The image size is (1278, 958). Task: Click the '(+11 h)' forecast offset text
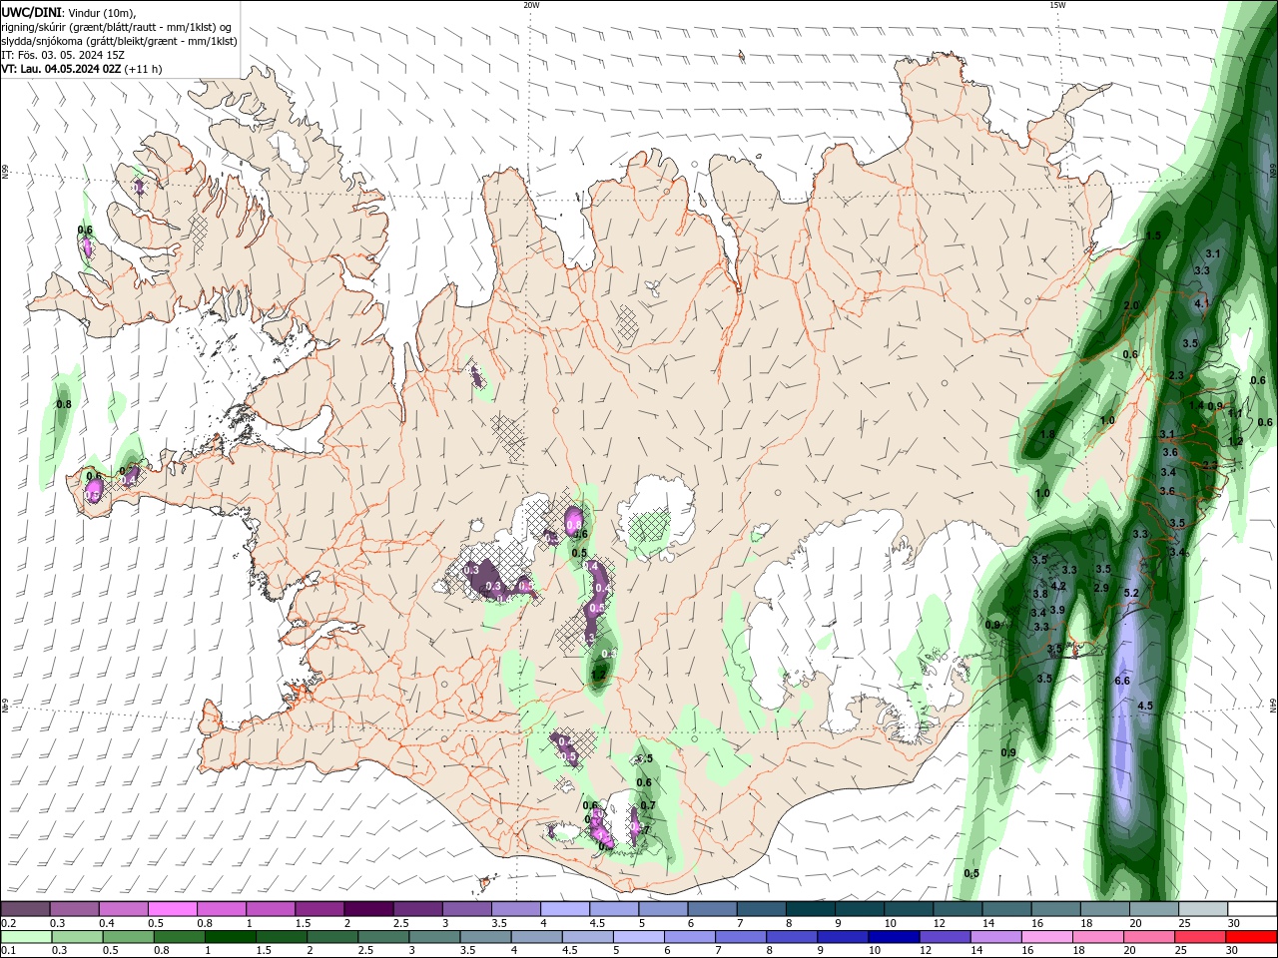pyautogui.click(x=144, y=69)
